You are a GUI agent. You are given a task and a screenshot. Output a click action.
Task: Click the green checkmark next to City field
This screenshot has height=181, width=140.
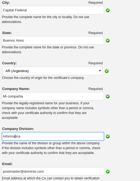(x=108, y=10)
